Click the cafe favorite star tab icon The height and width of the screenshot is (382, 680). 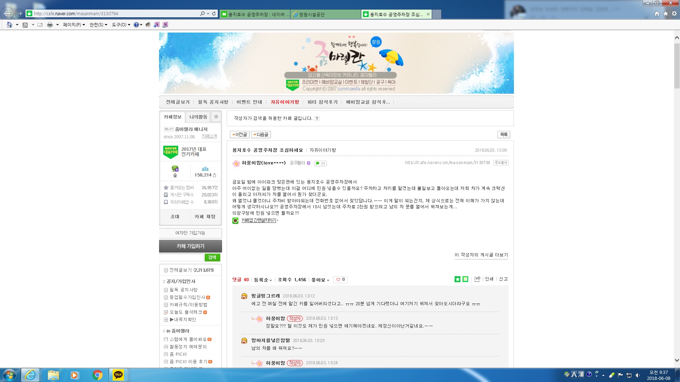(x=216, y=117)
